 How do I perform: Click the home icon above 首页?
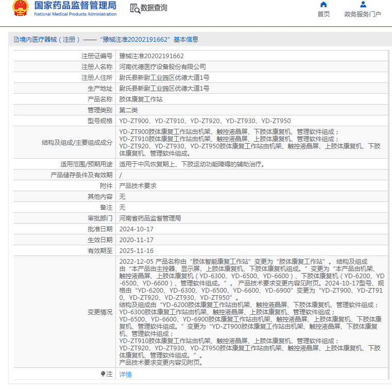(323, 5)
